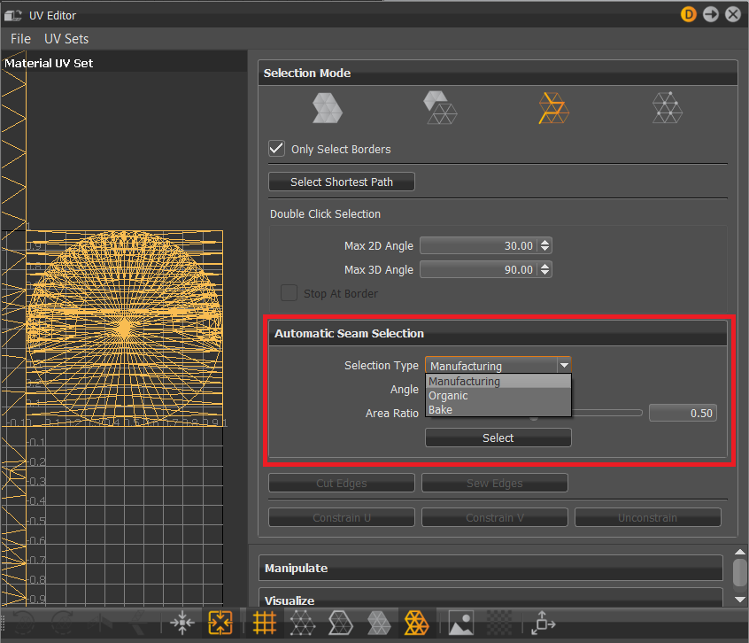The height and width of the screenshot is (643, 749).
Task: Click the Area Ratio 0.50 value field
Action: click(x=683, y=413)
